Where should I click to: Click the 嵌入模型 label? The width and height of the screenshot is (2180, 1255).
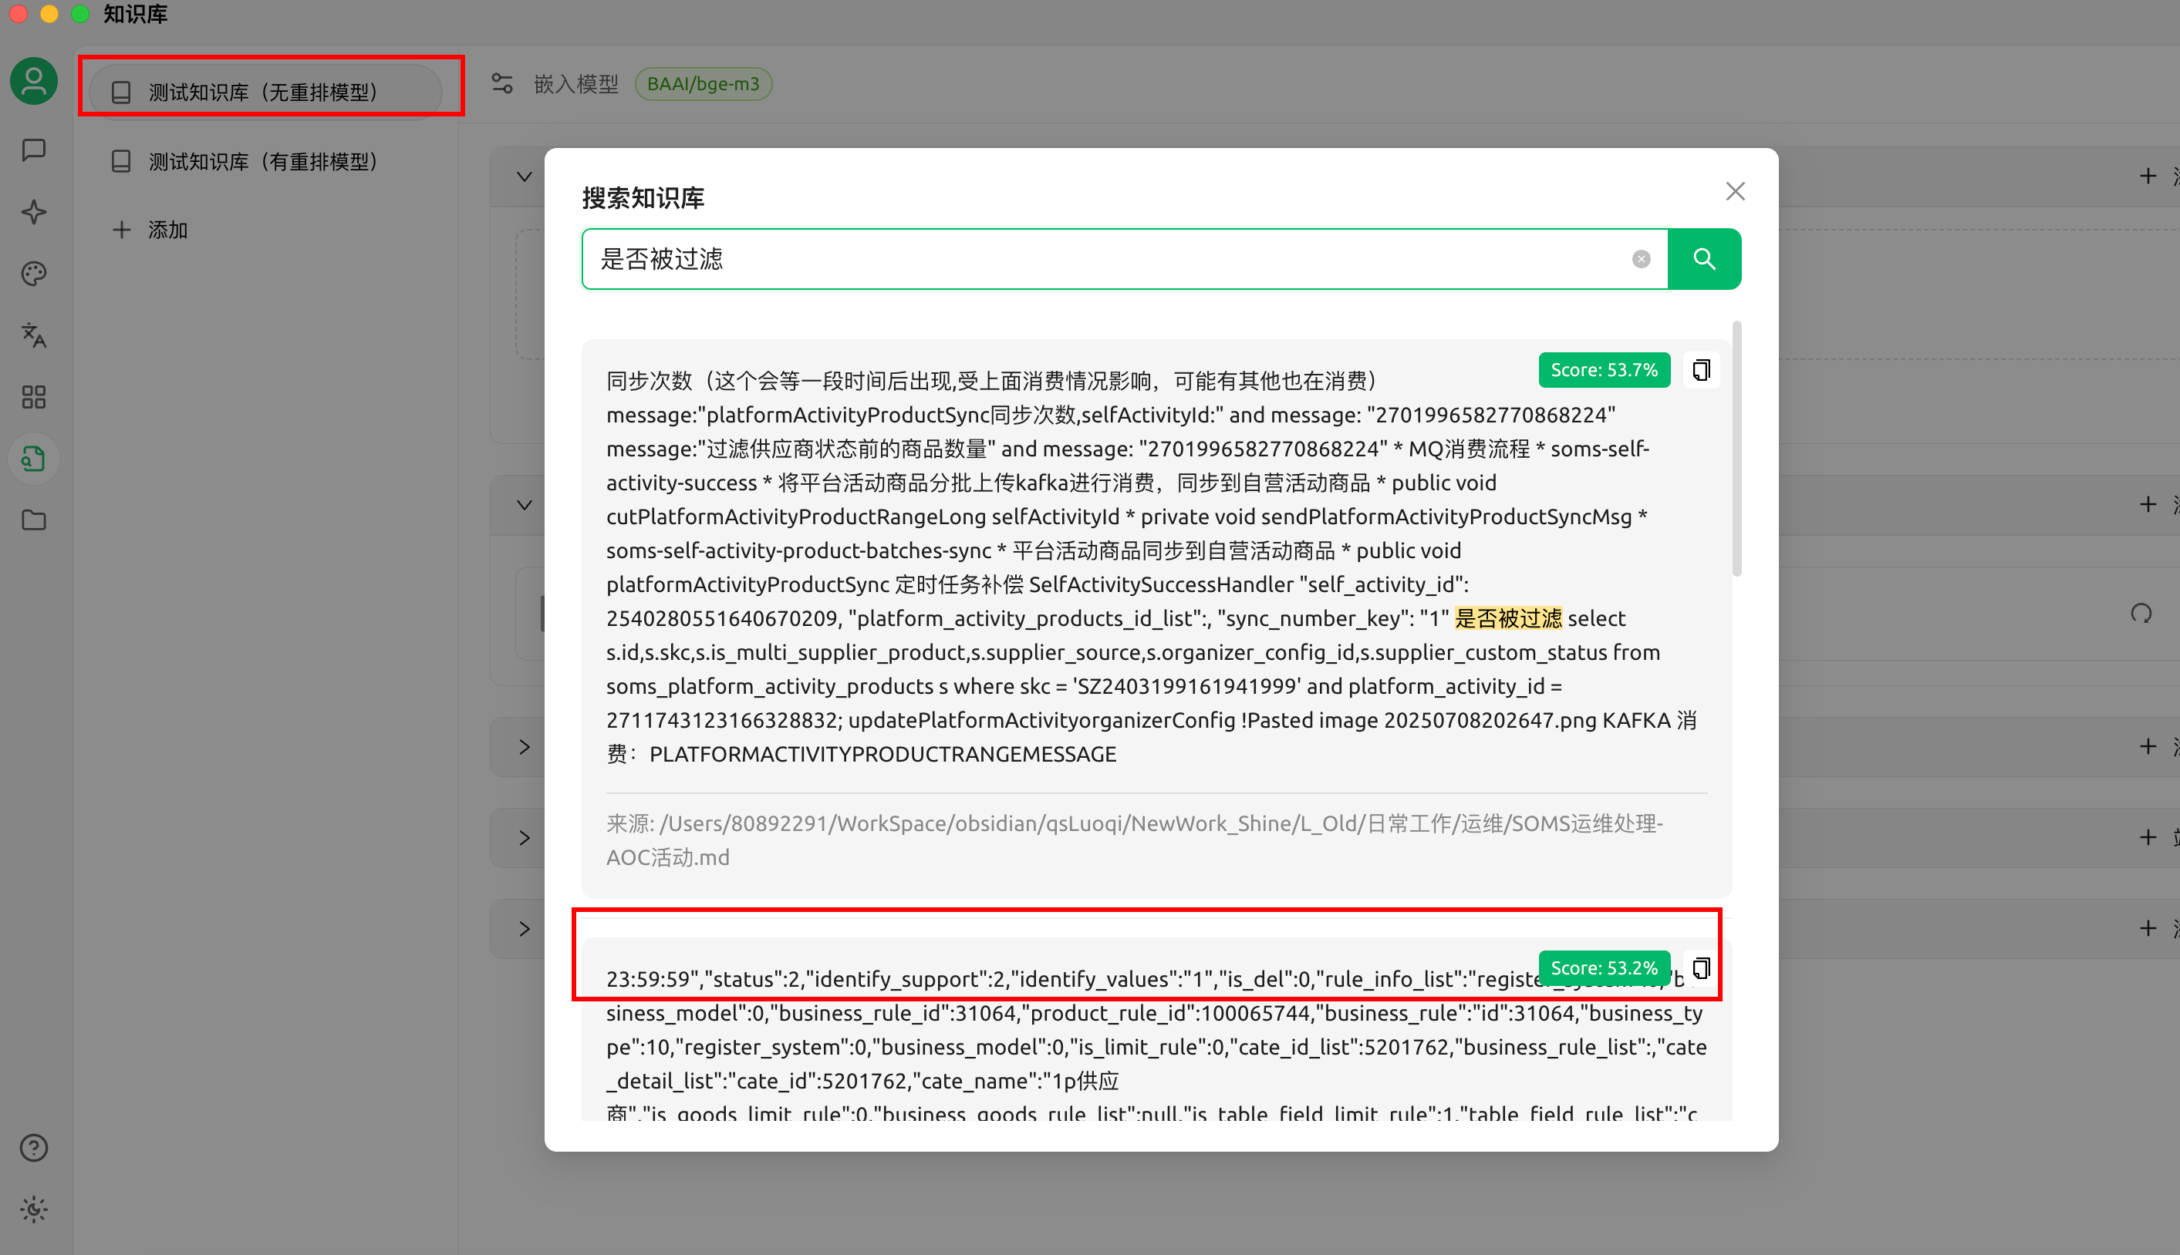point(576,83)
